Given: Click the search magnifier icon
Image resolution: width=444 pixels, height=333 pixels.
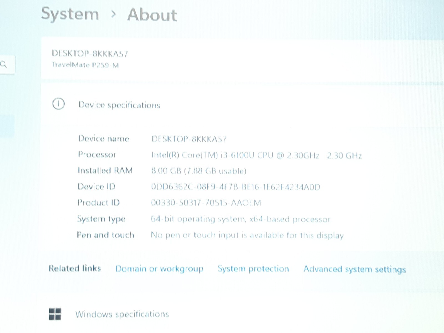Looking at the screenshot, I should click(x=3, y=65).
